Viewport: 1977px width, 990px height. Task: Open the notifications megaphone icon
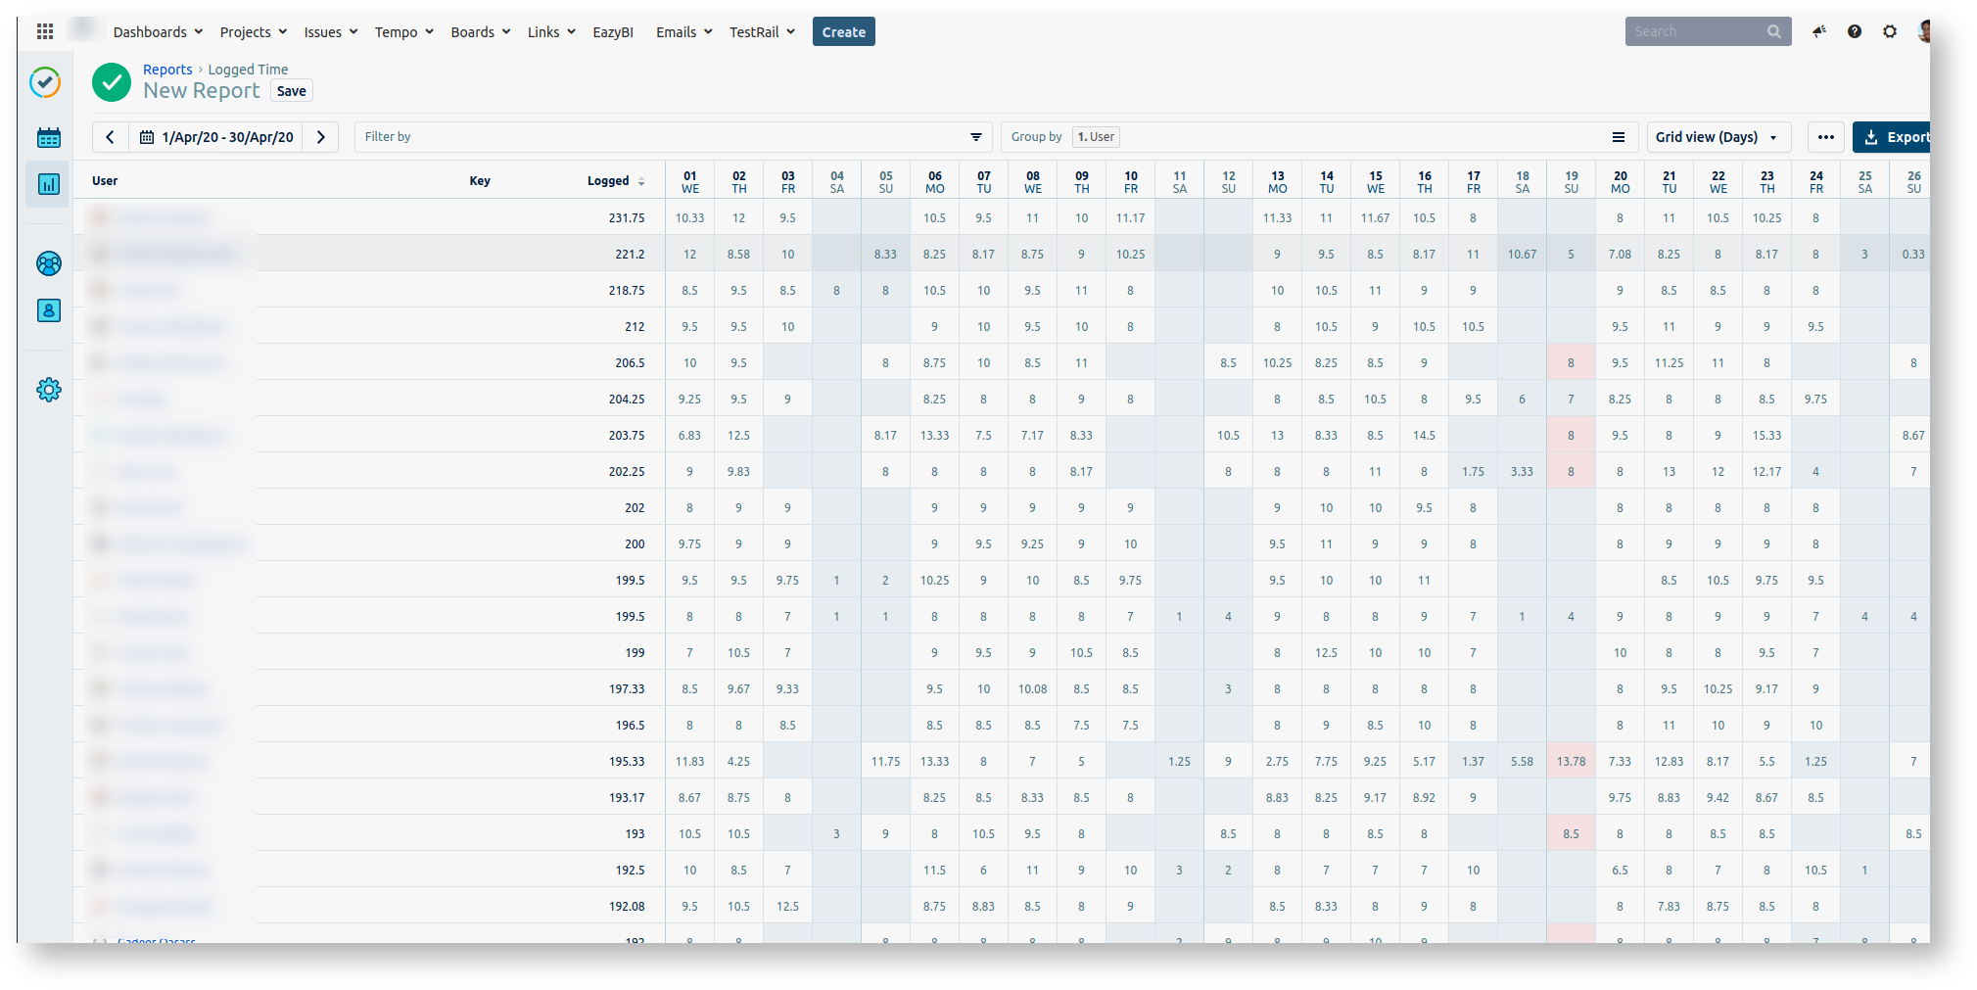point(1818,31)
